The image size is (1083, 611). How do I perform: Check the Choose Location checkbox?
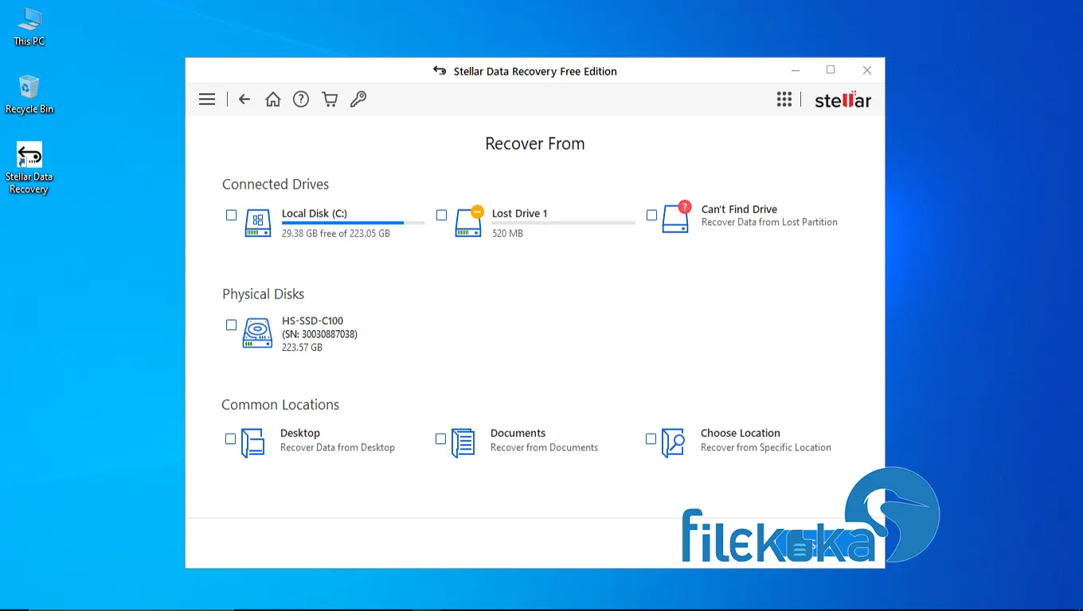coord(651,438)
